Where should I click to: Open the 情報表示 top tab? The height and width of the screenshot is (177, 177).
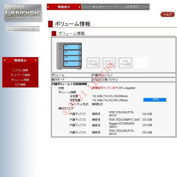(64, 7)
